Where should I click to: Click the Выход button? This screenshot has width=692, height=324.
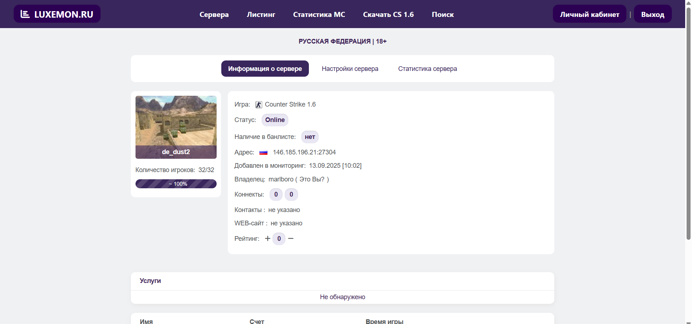pos(652,14)
